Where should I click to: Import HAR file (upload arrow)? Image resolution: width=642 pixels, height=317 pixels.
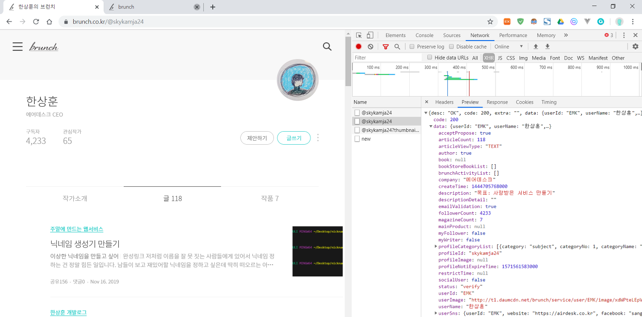536,47
